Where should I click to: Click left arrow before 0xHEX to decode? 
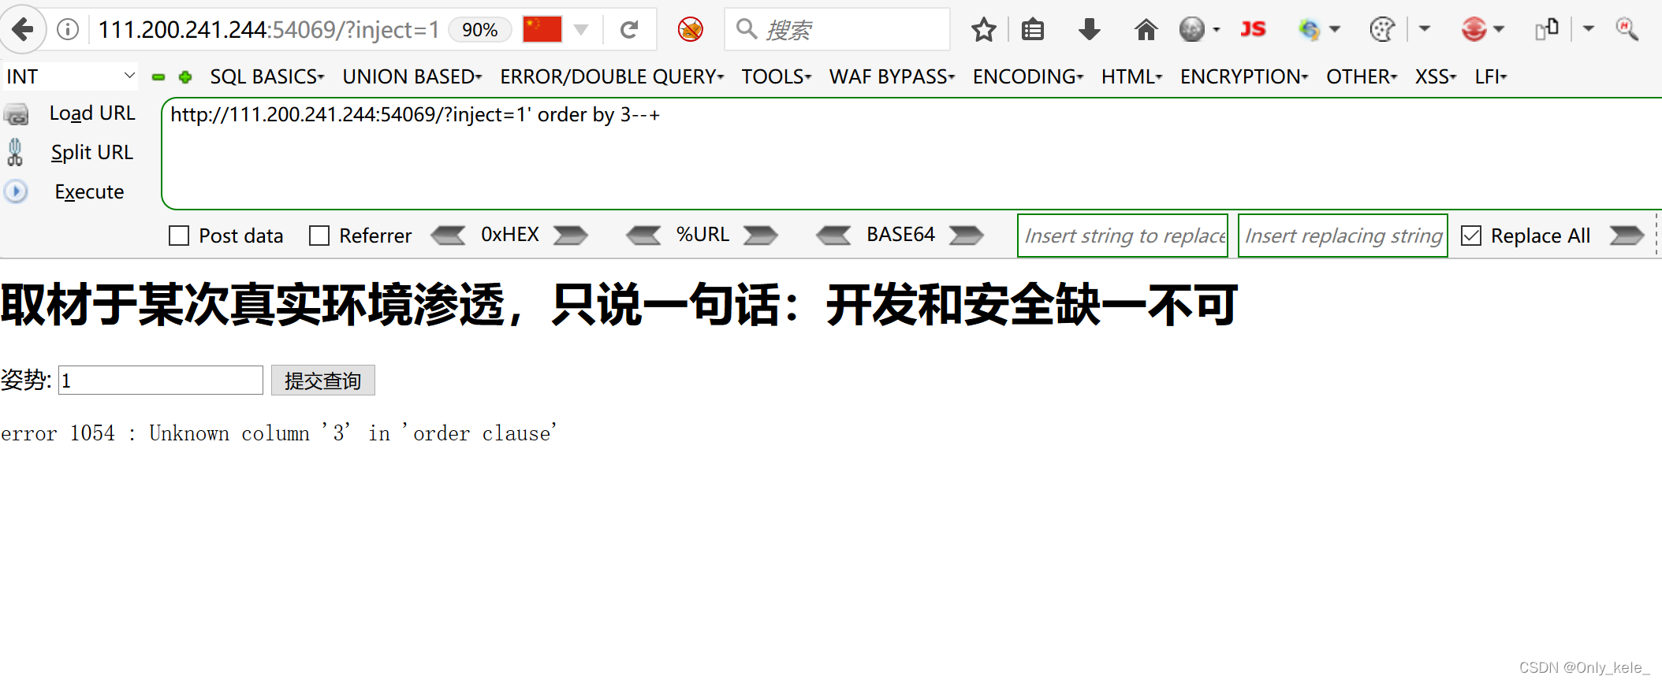click(x=449, y=236)
